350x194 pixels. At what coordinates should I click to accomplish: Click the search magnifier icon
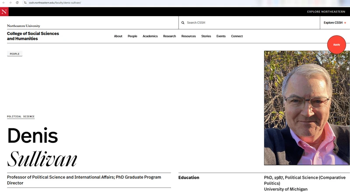point(183,23)
